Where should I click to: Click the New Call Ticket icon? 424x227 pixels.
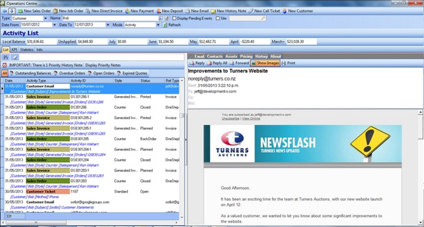[x=251, y=11]
